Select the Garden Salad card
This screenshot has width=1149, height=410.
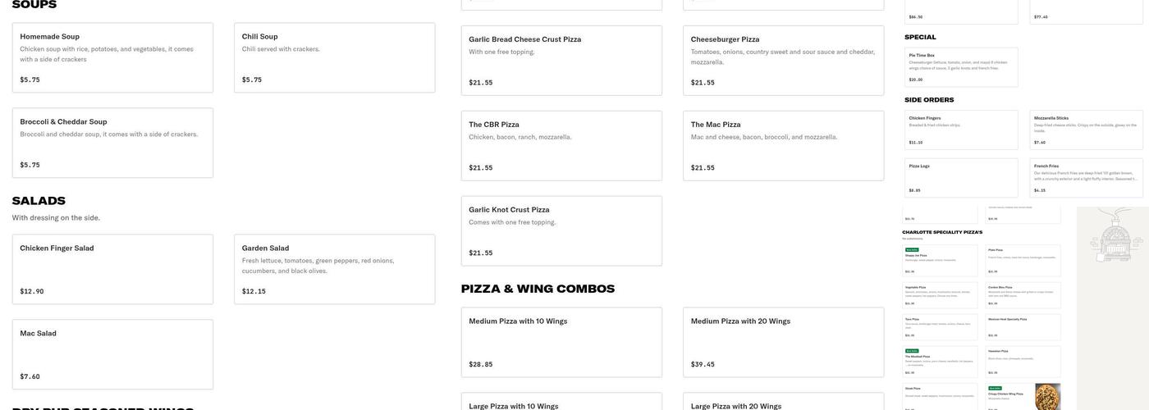334,269
